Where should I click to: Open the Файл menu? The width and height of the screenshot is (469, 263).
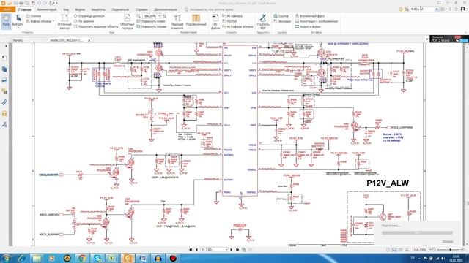7,9
